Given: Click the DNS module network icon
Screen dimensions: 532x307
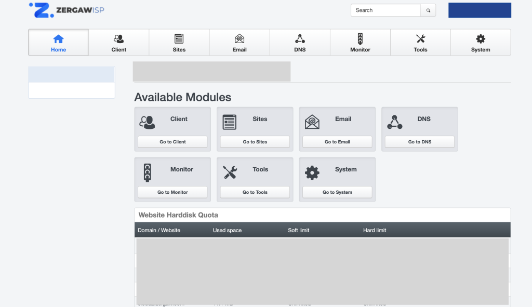Looking at the screenshot, I should pyautogui.click(x=394, y=122).
